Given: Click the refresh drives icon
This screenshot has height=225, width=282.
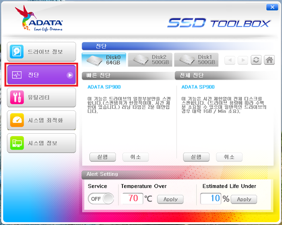Looking at the screenshot, I should pos(256,60).
